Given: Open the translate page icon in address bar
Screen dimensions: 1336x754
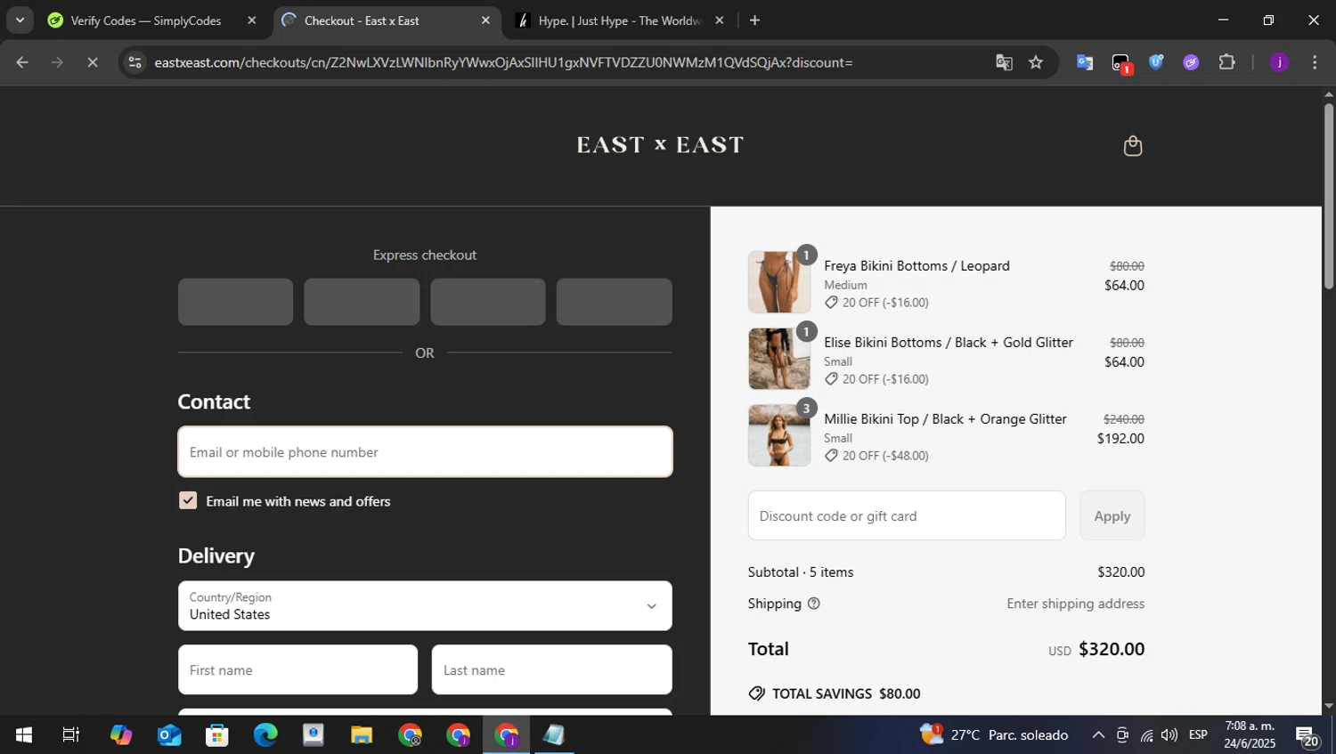Looking at the screenshot, I should coord(1004,62).
